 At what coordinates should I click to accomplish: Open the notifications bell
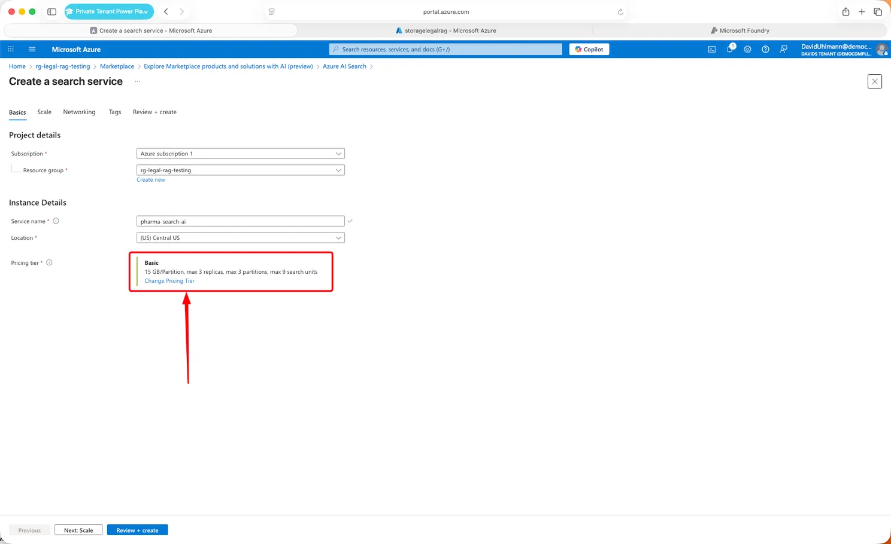pyautogui.click(x=730, y=48)
